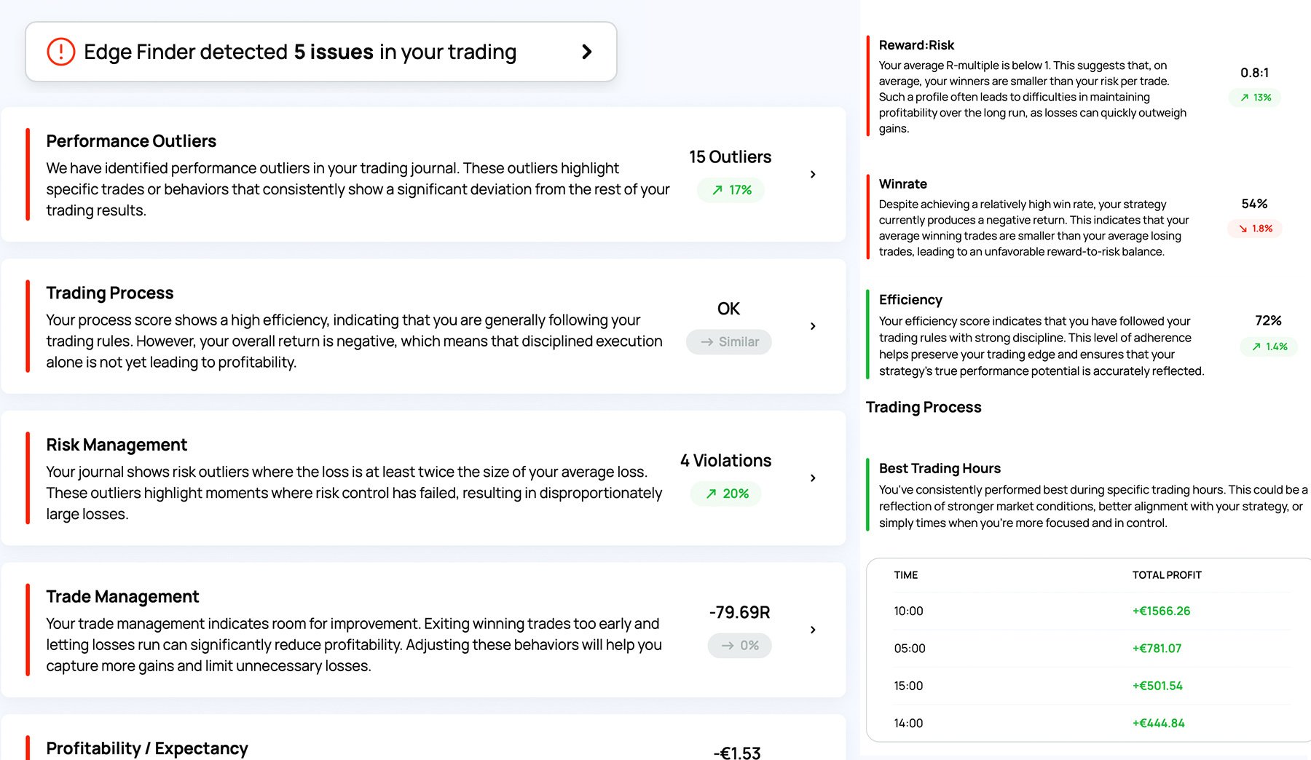Screen dimensions: 1311x760
Task: Select the Performance Outliers heading
Action: [x=131, y=141]
